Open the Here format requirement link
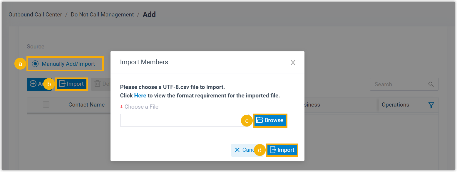Viewport: 457px width, 172px height. coord(140,96)
